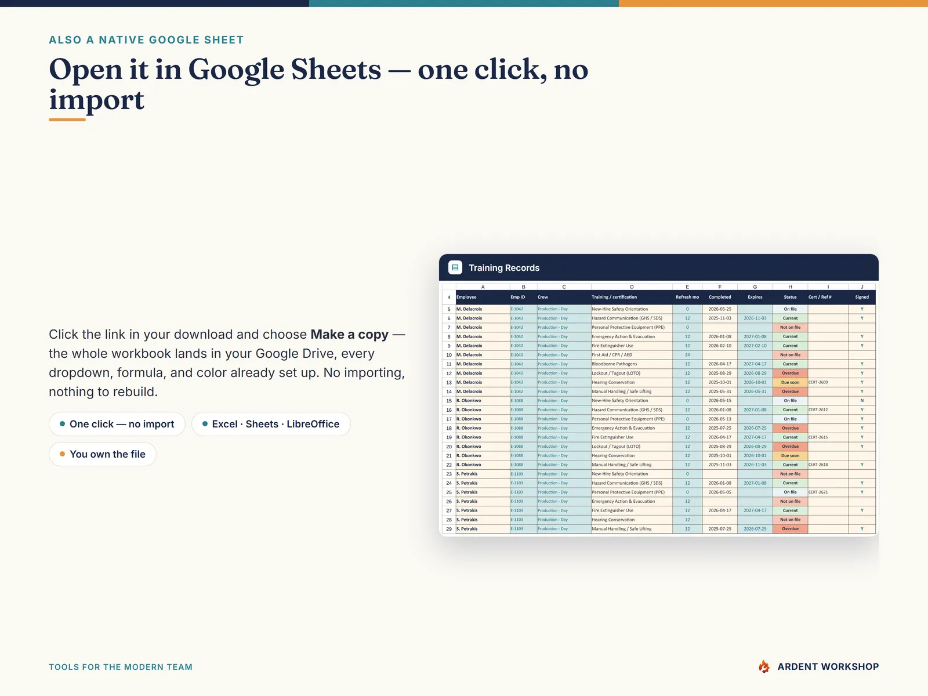Select the CERT-2618 cell
Screen dimensions: 928x696
(828, 465)
